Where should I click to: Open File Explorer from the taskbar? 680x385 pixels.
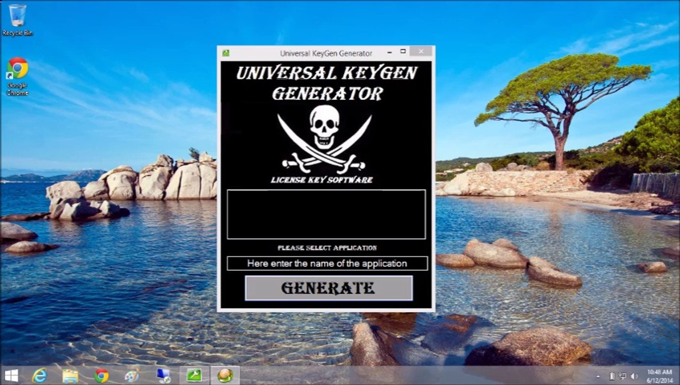coord(70,376)
